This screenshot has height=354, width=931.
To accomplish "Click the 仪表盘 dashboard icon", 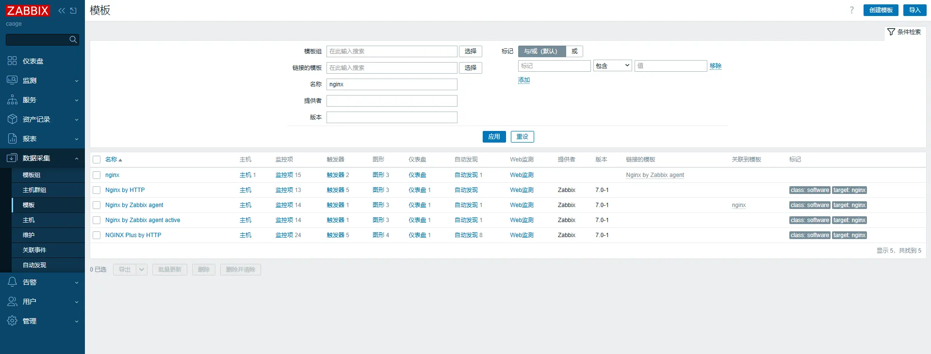I will pyautogui.click(x=12, y=61).
